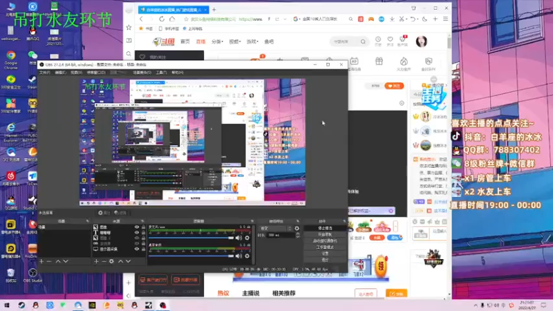
Task: Switch to 主播说 tab on Douyu
Action: coord(251,293)
